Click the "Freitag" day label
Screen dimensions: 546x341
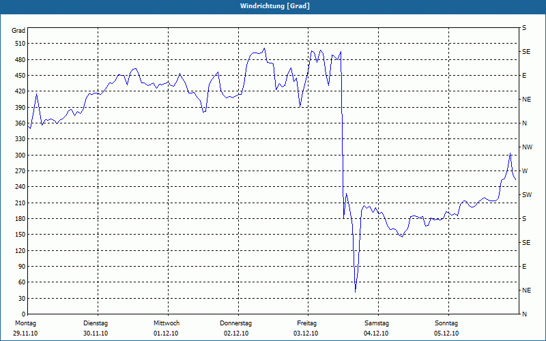(306, 323)
